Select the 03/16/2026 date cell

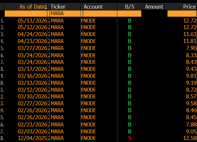(x=32, y=76)
